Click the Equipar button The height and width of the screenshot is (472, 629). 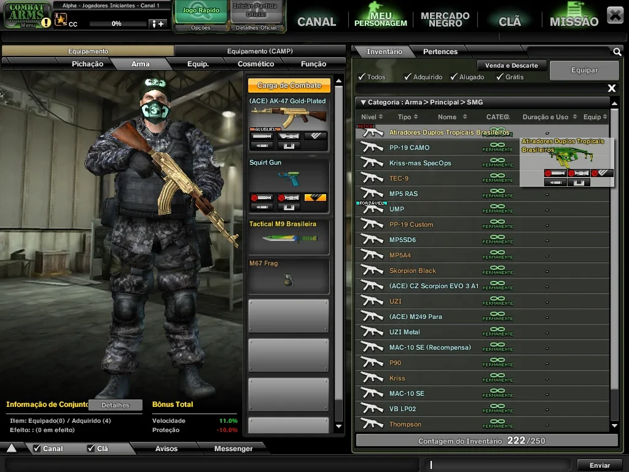click(585, 70)
